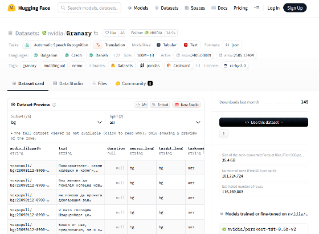Open the Docs nav item
This screenshot has height=234, width=319.
click(x=219, y=8)
